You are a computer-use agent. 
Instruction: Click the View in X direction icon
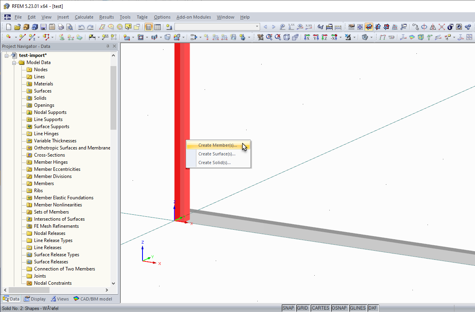coord(307,37)
